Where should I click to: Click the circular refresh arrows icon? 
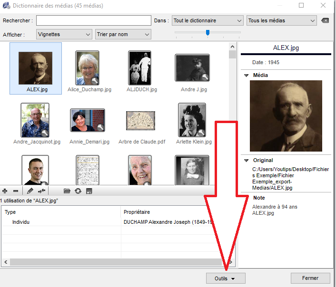[78, 191]
